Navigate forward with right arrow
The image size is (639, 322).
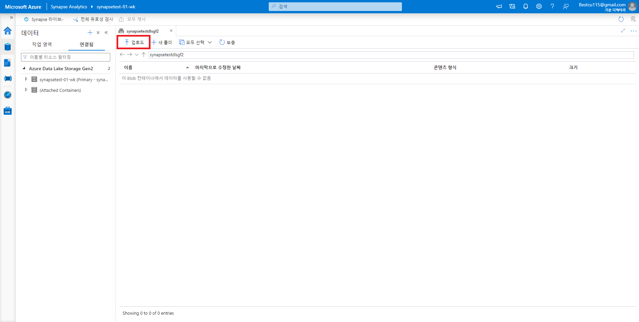129,55
